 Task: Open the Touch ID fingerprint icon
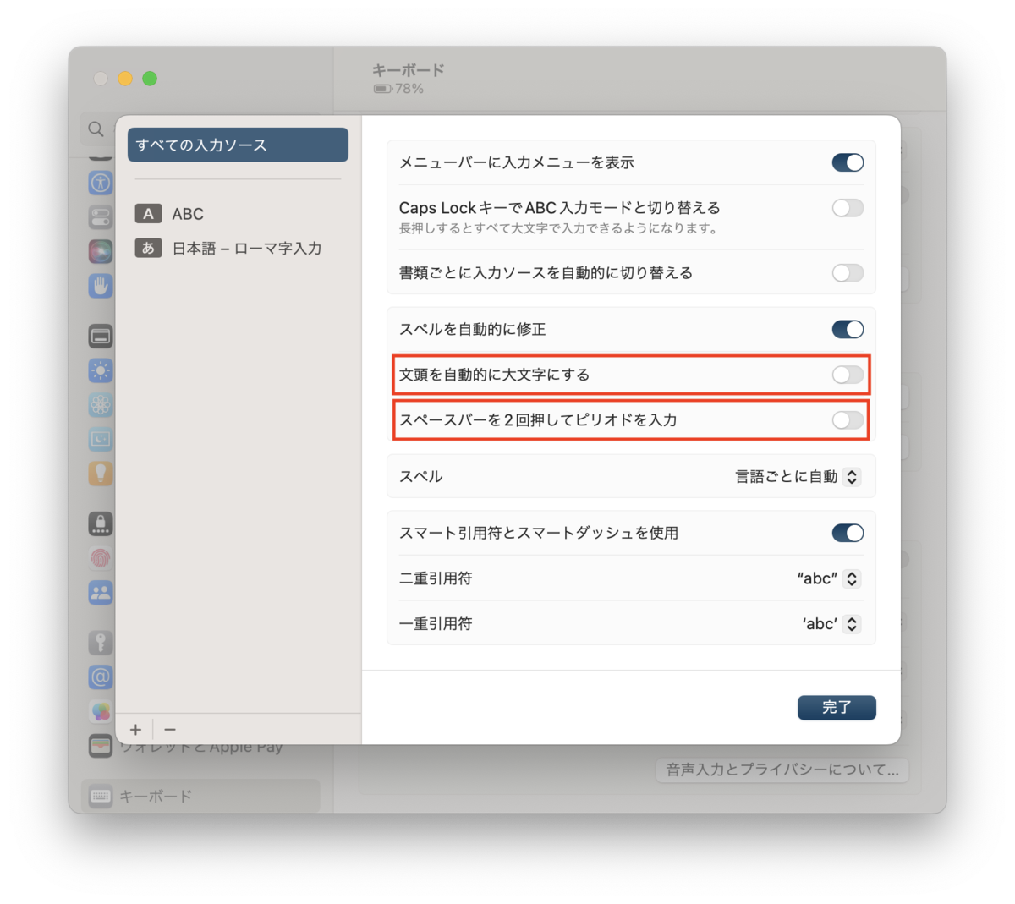coord(101,558)
